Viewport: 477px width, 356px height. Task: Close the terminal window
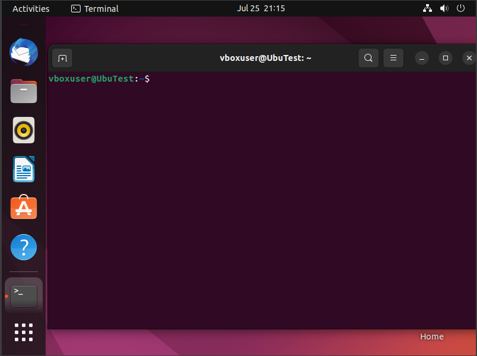(x=469, y=58)
